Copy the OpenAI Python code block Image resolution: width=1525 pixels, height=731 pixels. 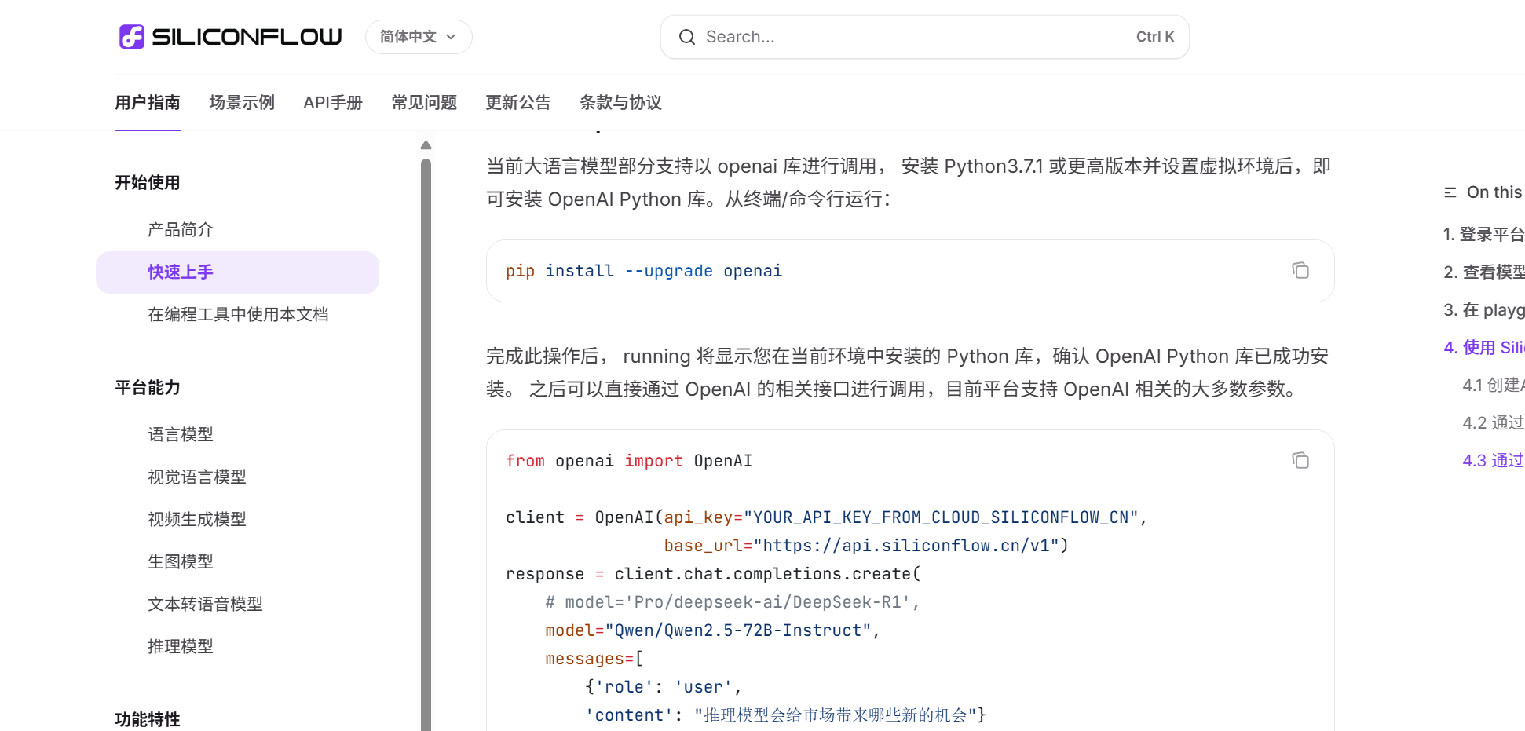[1300, 460]
